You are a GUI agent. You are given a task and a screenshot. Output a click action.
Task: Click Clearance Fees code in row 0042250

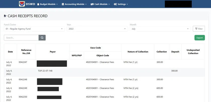tap(100, 97)
